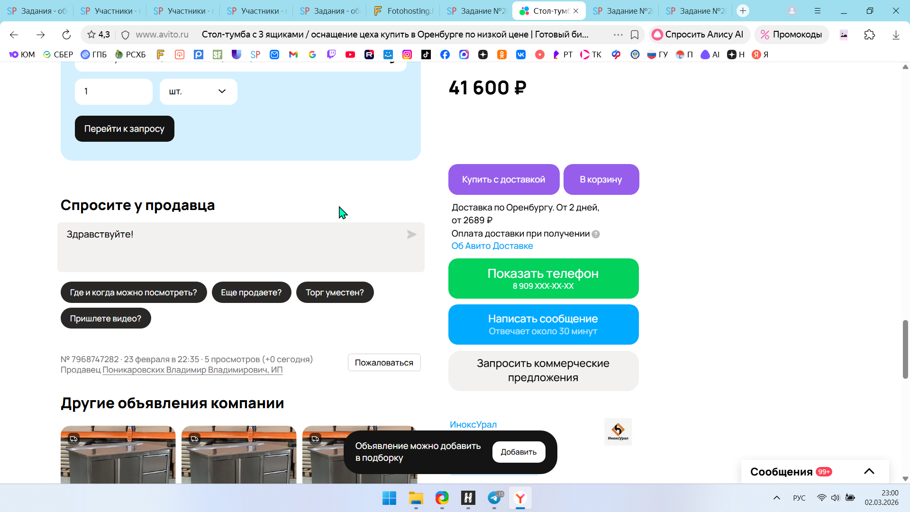Open the Об Авито Доставке link
This screenshot has width=910, height=512.
(x=492, y=246)
